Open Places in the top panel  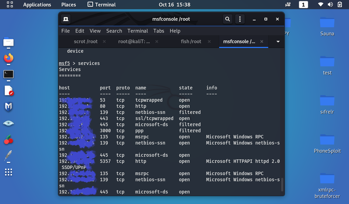click(x=68, y=5)
